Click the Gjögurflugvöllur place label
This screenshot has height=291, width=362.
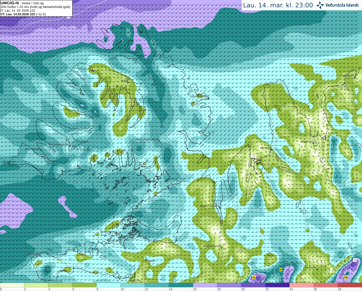tap(199, 96)
